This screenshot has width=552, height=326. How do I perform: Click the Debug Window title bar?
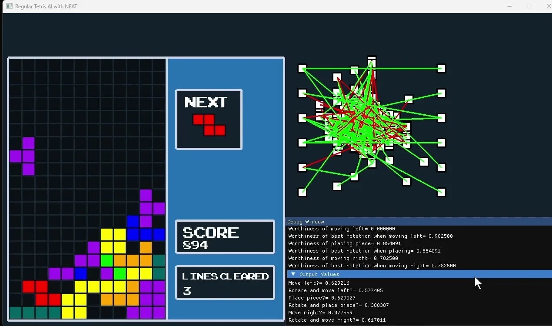419,222
